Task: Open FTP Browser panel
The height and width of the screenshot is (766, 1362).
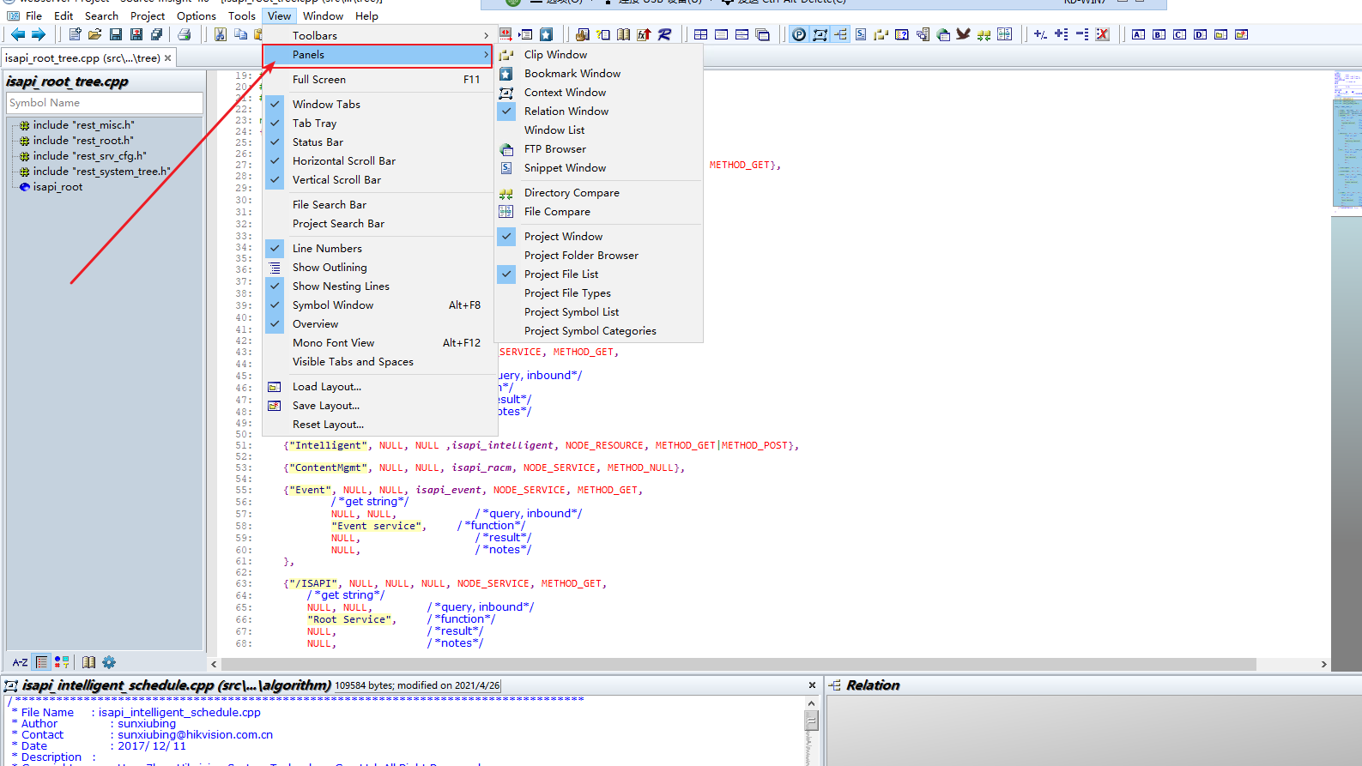Action: click(x=598, y=148)
